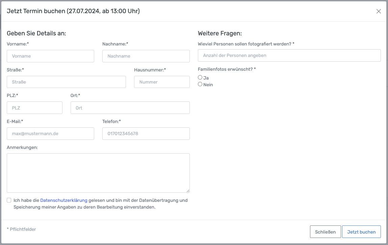Choose Nein for Familienfotos erwünscht

[x=200, y=84]
